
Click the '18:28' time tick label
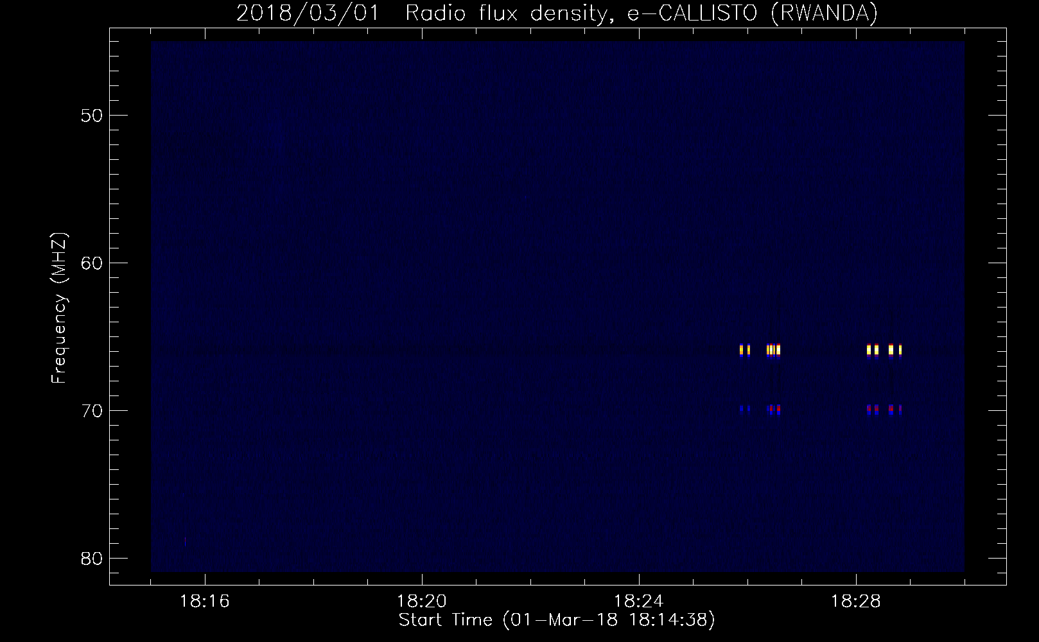(x=856, y=602)
